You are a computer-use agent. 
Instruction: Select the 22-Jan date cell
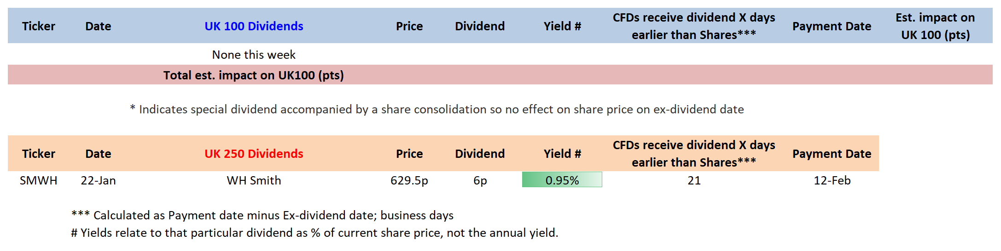(98, 180)
